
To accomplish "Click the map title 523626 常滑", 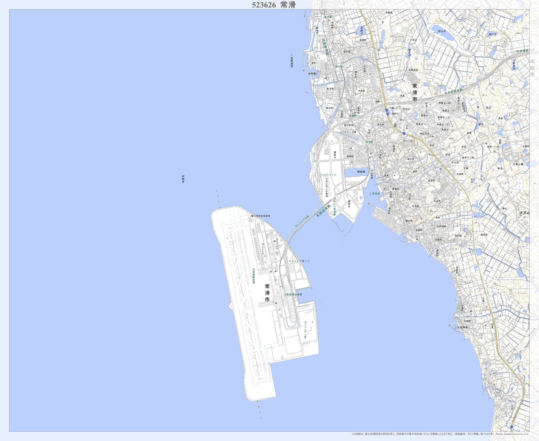I will pos(273,5).
